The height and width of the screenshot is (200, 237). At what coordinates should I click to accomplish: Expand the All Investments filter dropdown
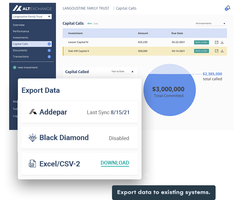(211, 23)
